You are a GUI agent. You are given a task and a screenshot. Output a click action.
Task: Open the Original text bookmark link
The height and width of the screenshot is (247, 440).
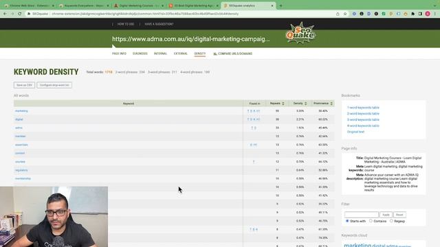tap(355, 132)
